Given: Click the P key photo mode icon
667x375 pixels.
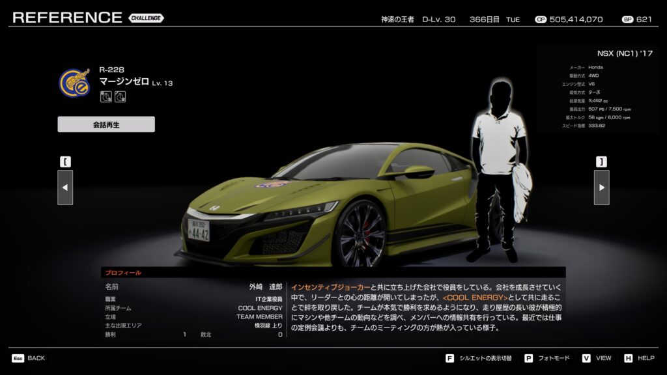Looking at the screenshot, I should [528, 358].
